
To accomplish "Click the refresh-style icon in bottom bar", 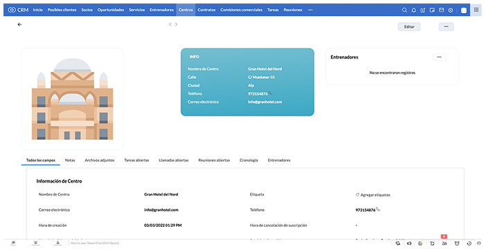I will pos(432,243).
